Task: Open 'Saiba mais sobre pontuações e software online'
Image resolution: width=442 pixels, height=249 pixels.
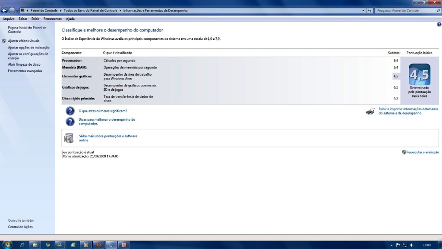Action: (x=108, y=138)
